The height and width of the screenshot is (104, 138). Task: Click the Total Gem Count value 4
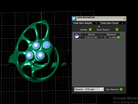[122, 23]
